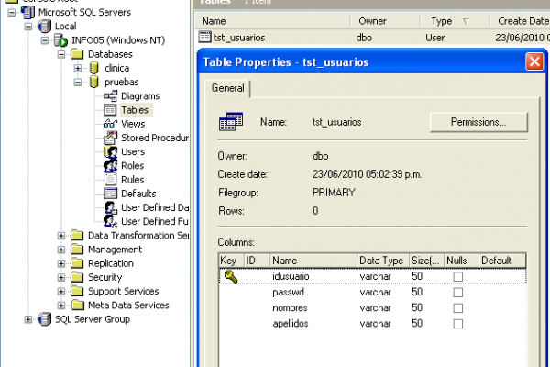Expand the SQL Server Group node
Screen dimensions: 550x367
point(28,319)
